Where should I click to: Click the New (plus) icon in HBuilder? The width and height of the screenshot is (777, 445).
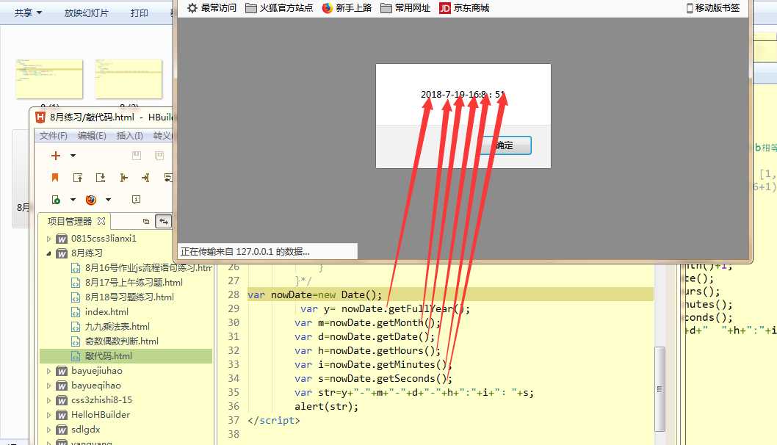click(x=56, y=156)
